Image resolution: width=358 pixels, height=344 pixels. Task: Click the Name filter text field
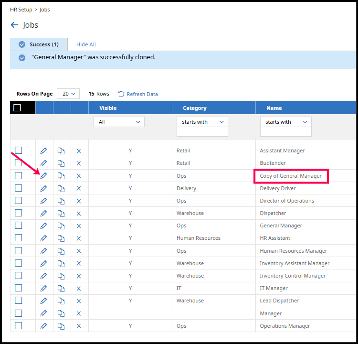[286, 132]
